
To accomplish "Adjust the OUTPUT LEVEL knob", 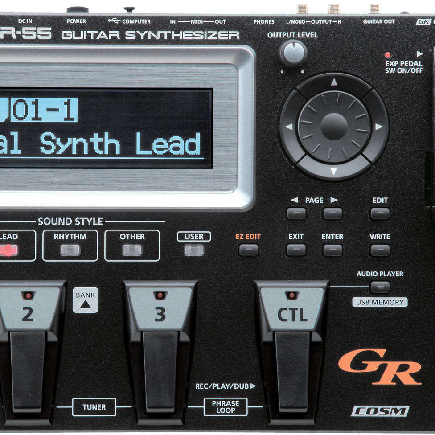I will tap(293, 53).
